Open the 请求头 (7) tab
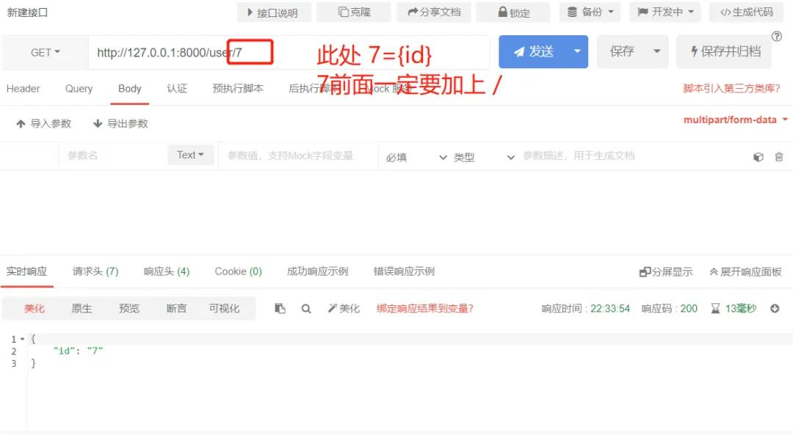793x438 pixels. click(95, 271)
